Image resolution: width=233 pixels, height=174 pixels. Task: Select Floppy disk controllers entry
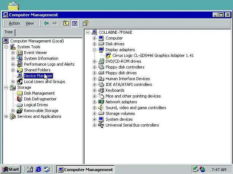pos(125,67)
